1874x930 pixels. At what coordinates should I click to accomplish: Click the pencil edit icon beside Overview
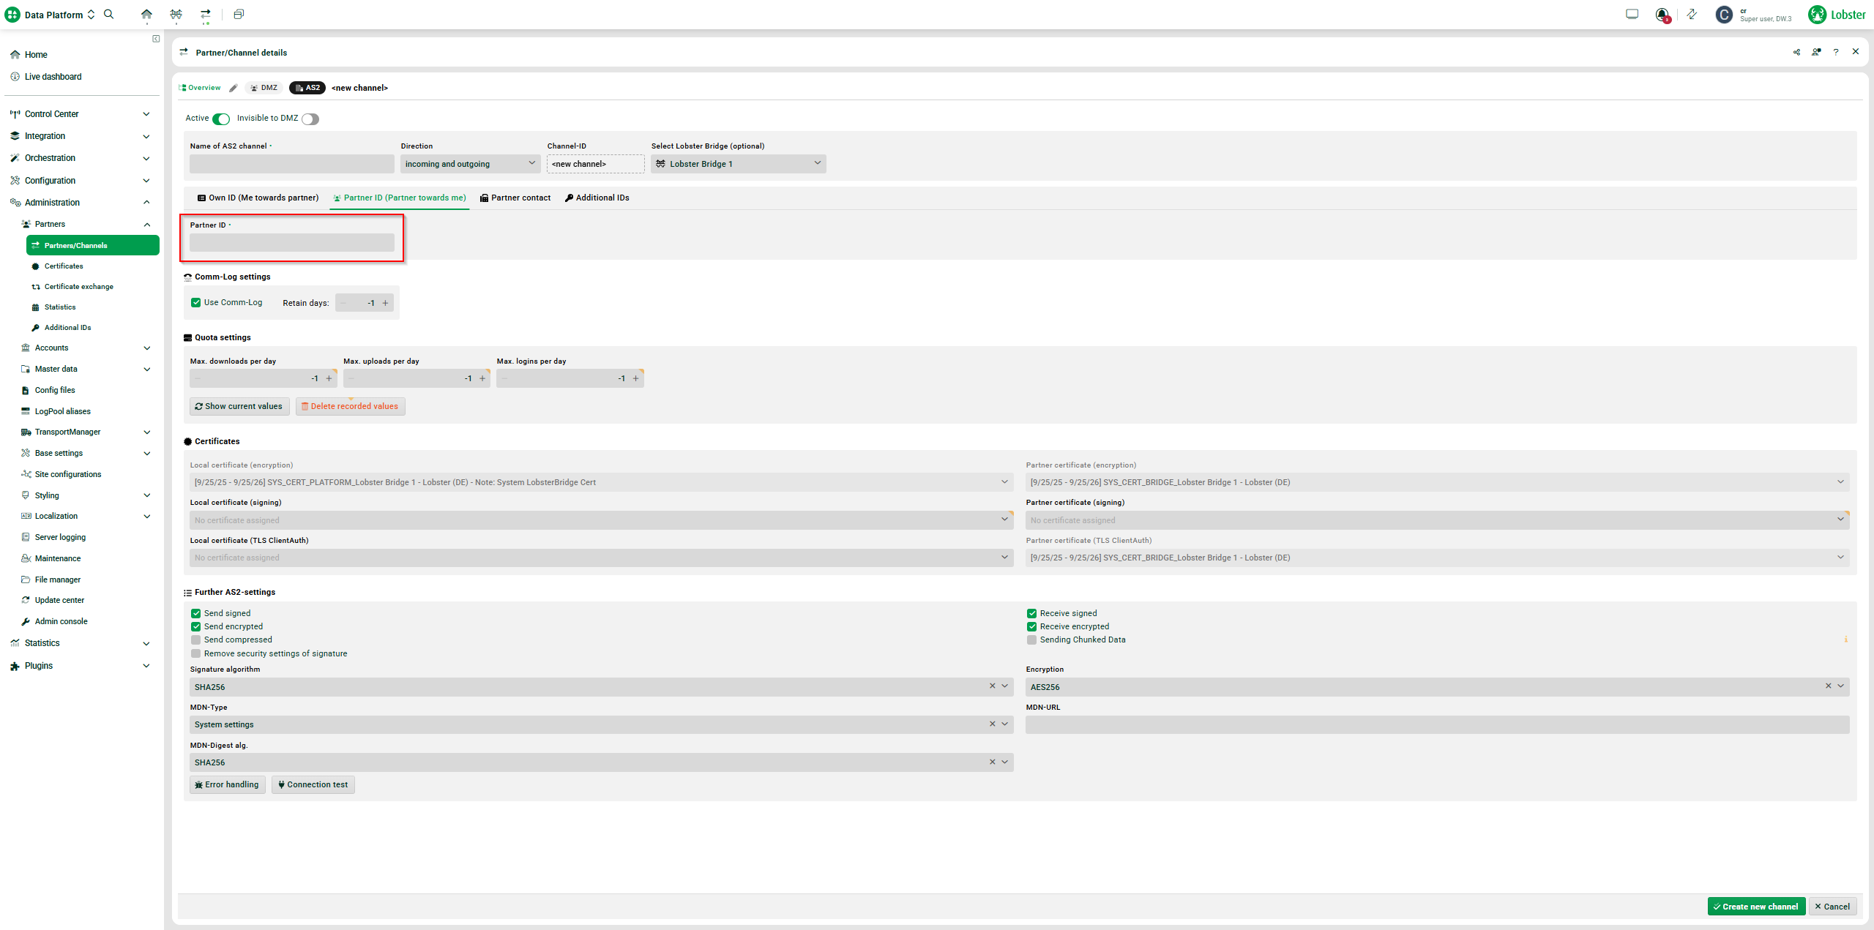(x=233, y=88)
